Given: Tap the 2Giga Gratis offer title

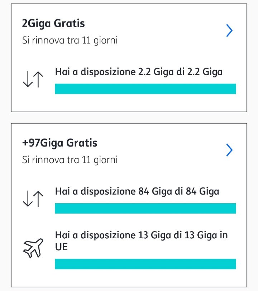Looking at the screenshot, I should (53, 24).
